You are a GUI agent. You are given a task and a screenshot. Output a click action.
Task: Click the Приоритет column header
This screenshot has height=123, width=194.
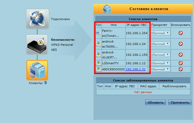[x=159, y=25]
